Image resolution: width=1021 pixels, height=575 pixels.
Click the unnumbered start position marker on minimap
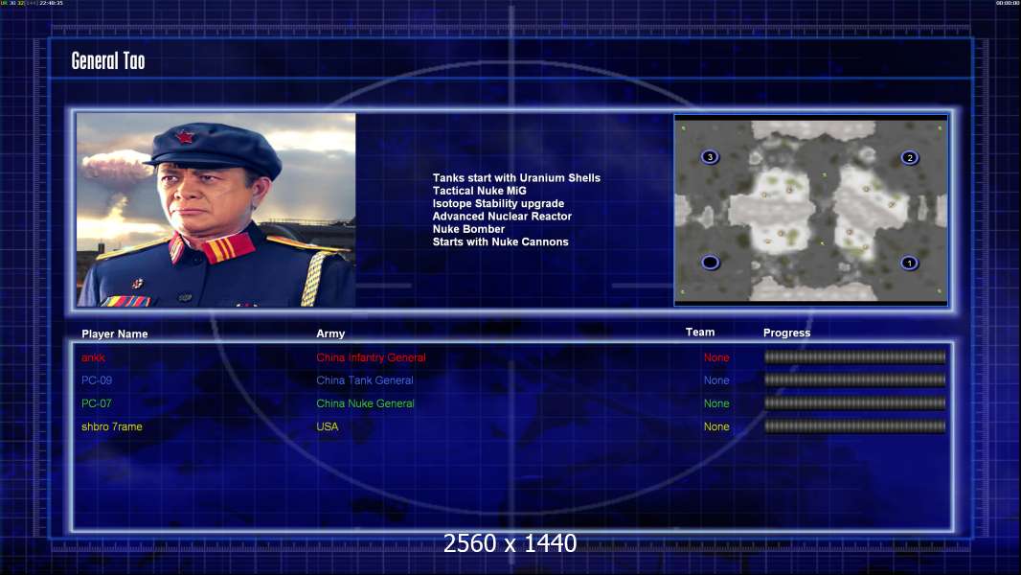[x=710, y=263]
